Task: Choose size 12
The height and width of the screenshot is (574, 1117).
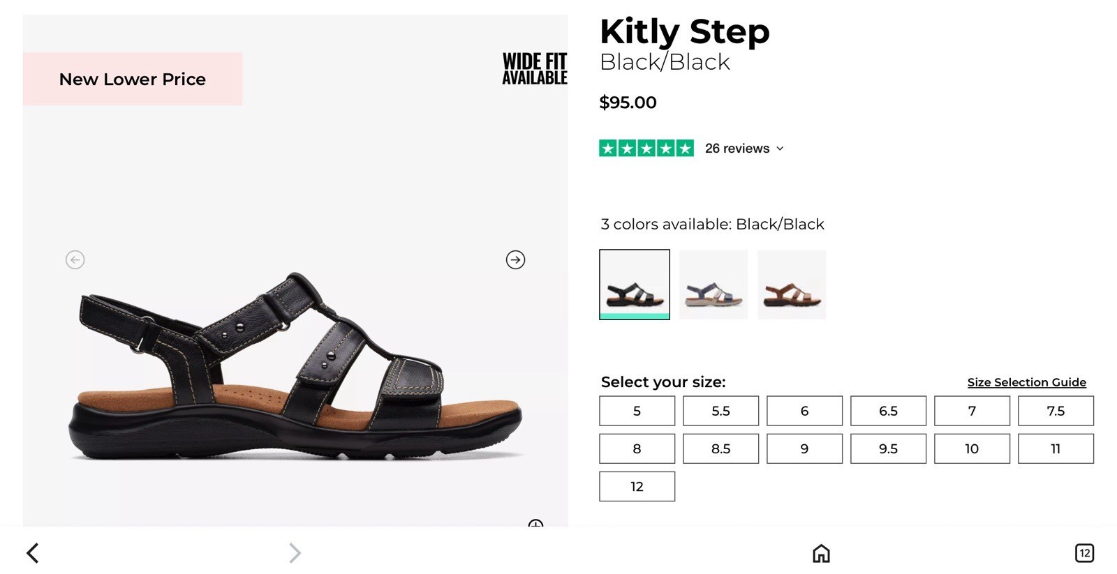Action: click(637, 486)
